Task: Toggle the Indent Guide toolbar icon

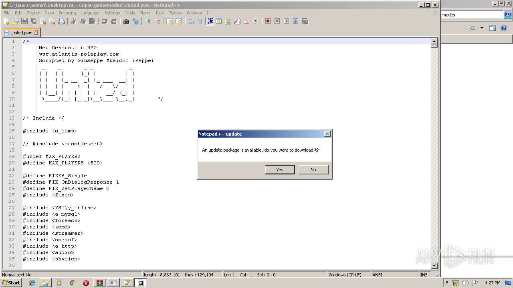Action: [210, 21]
